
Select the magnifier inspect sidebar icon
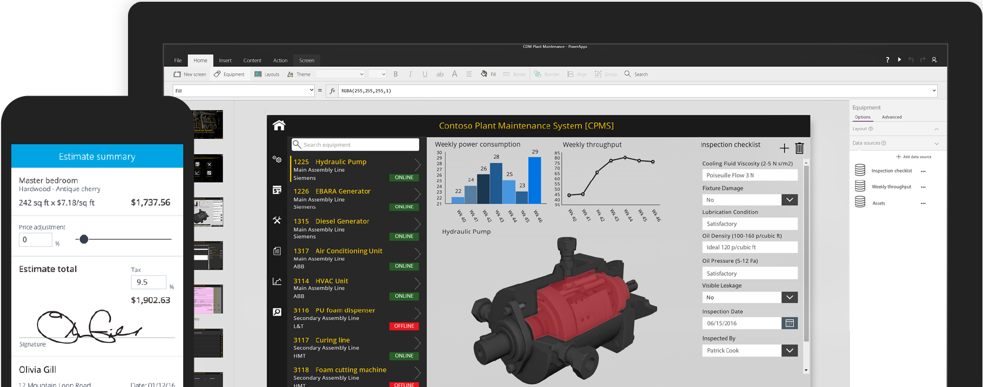coord(277,312)
